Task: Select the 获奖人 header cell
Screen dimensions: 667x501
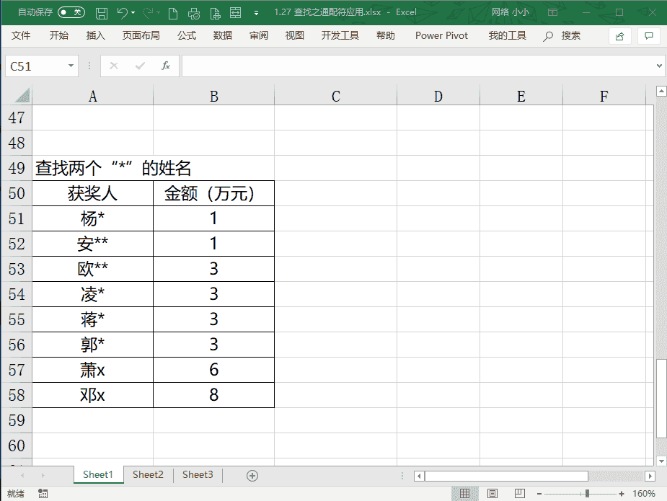Action: click(93, 193)
